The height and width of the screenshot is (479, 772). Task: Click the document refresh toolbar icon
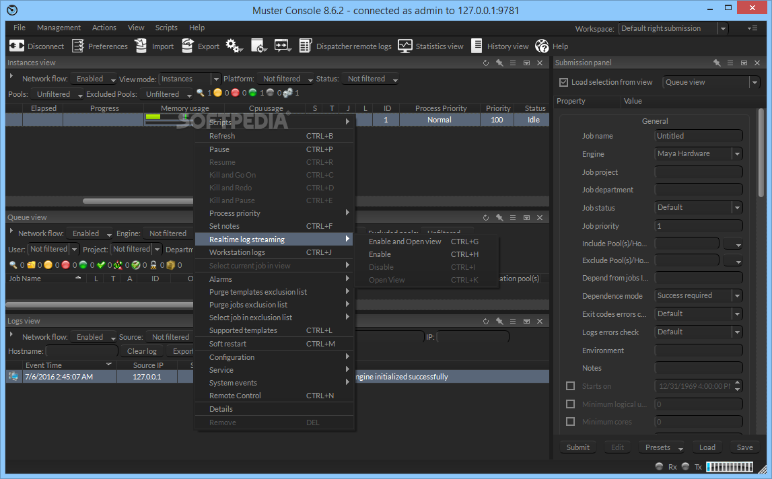(x=258, y=46)
